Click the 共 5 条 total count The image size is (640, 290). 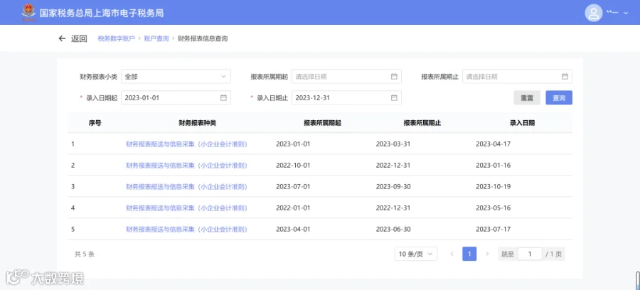[x=85, y=254]
